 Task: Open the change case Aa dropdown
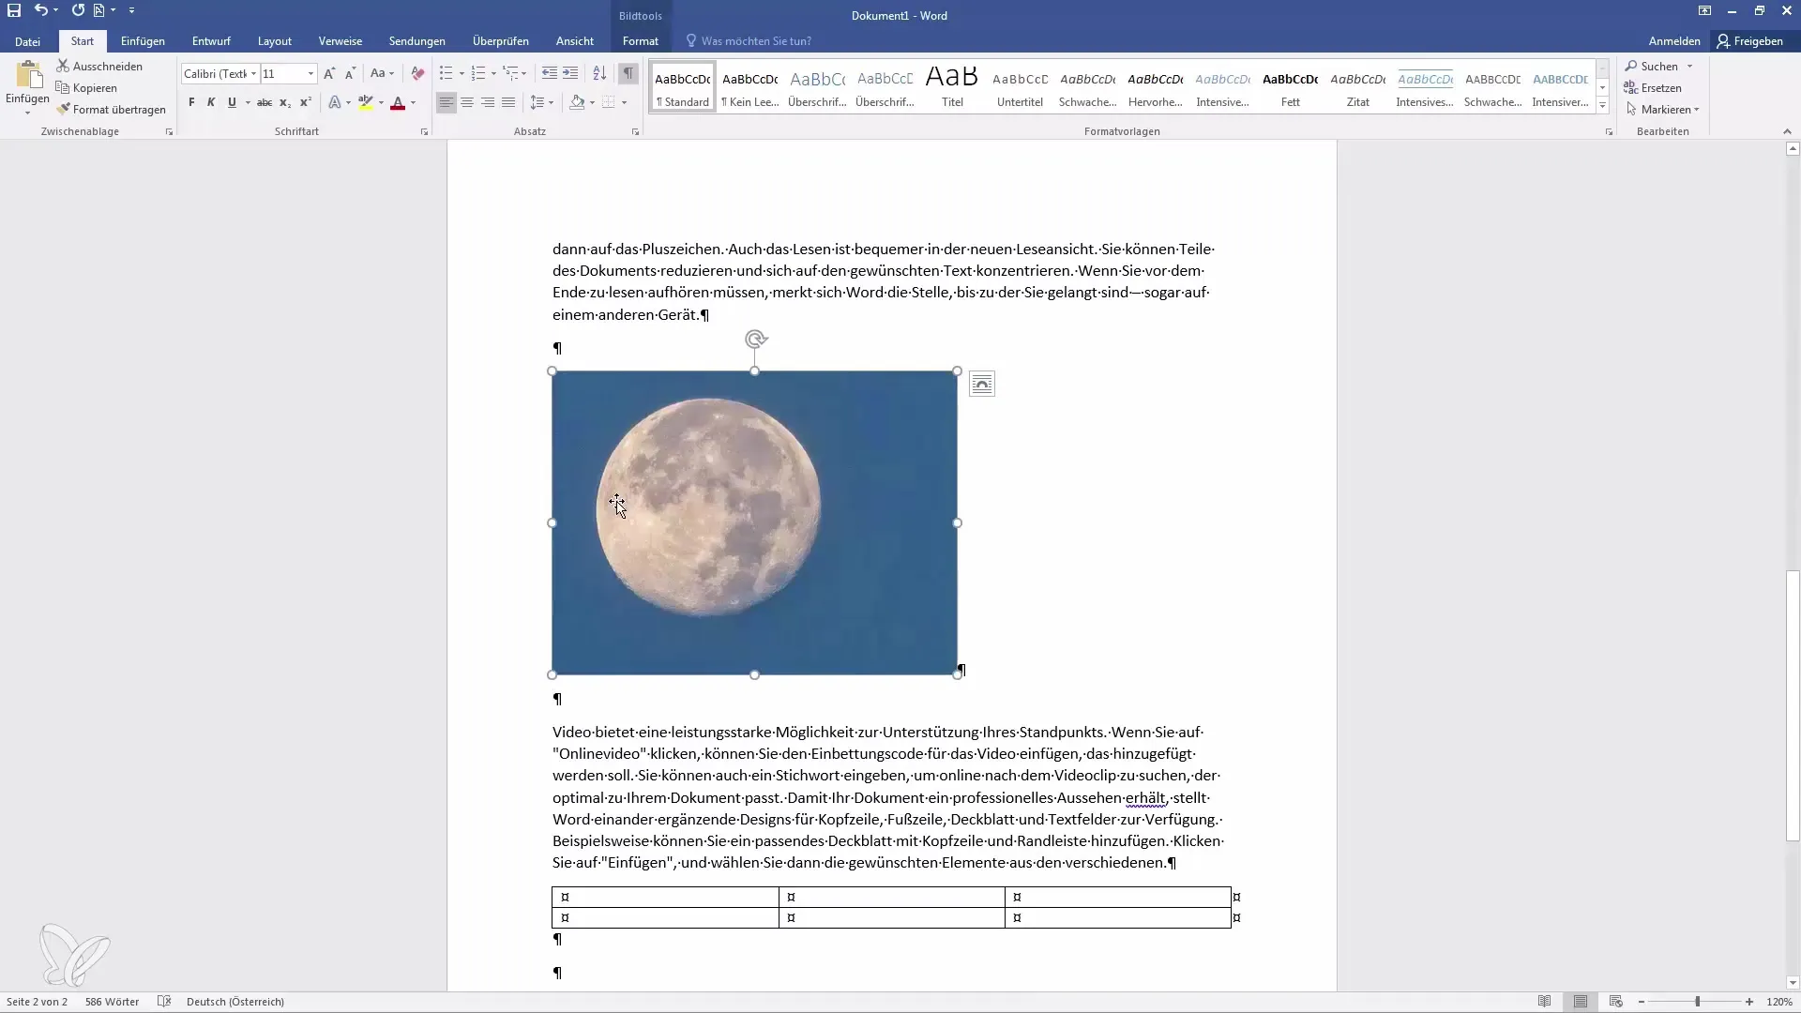(382, 73)
